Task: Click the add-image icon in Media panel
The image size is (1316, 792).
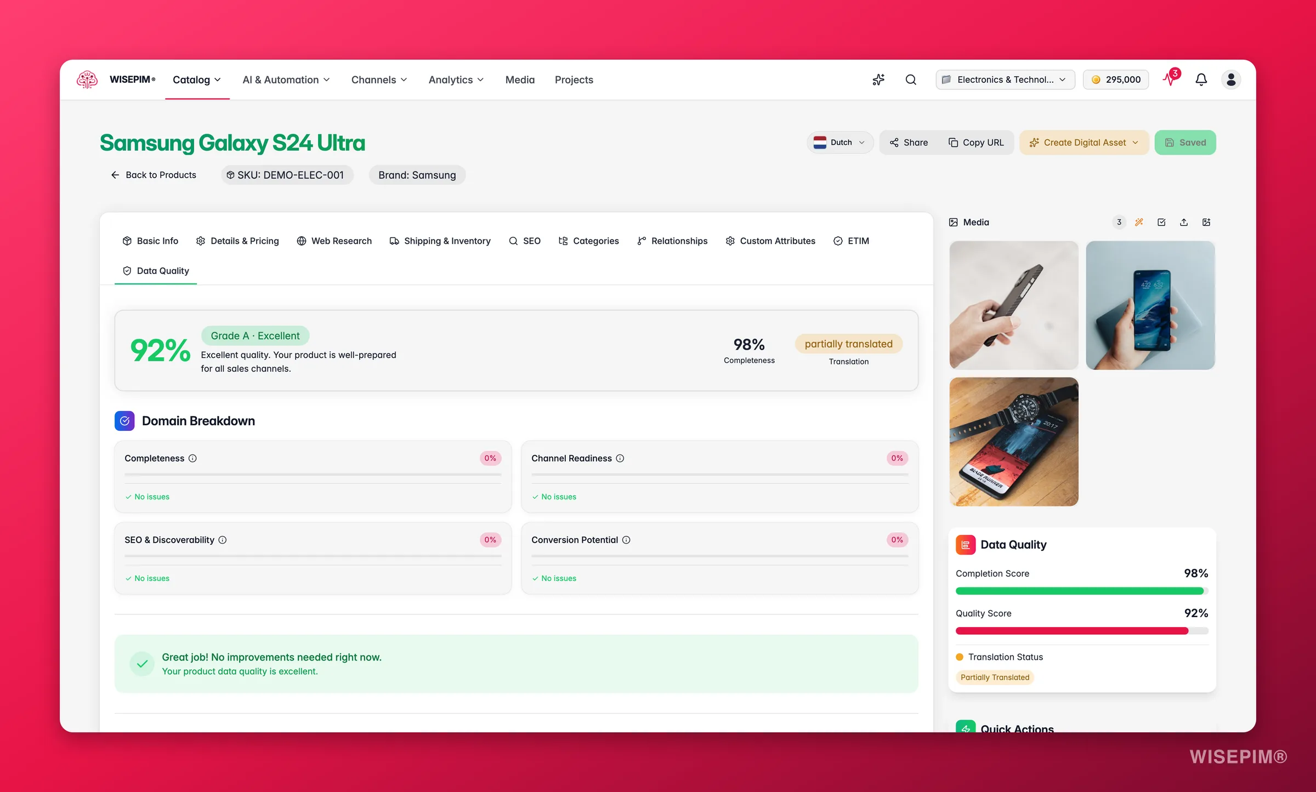Action: pyautogui.click(x=1206, y=222)
